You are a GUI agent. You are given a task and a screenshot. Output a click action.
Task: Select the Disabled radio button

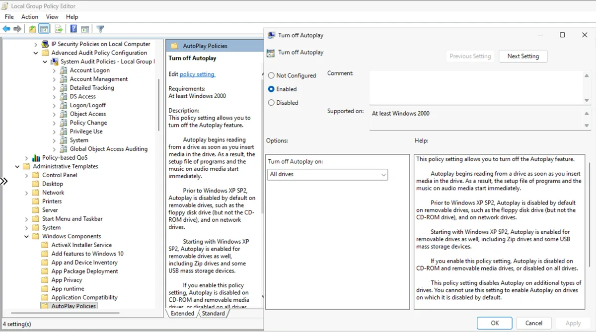click(271, 103)
